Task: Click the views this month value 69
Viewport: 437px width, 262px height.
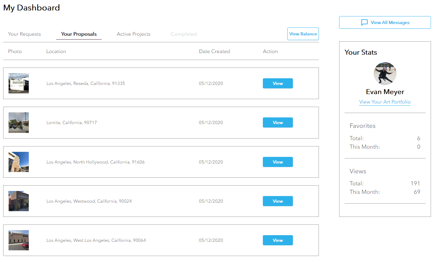Action: [417, 192]
